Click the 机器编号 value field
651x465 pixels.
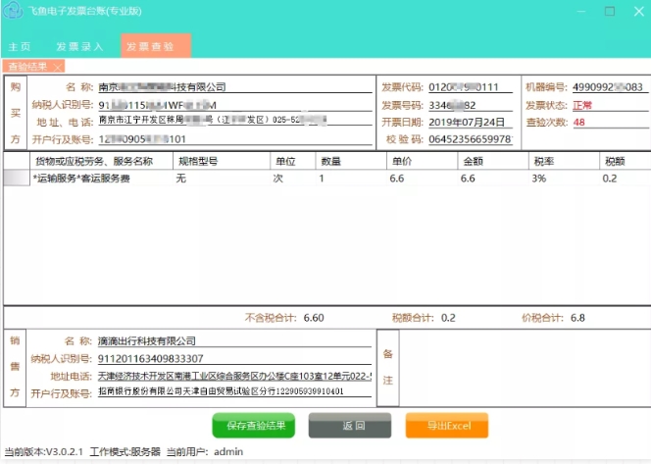pos(610,87)
